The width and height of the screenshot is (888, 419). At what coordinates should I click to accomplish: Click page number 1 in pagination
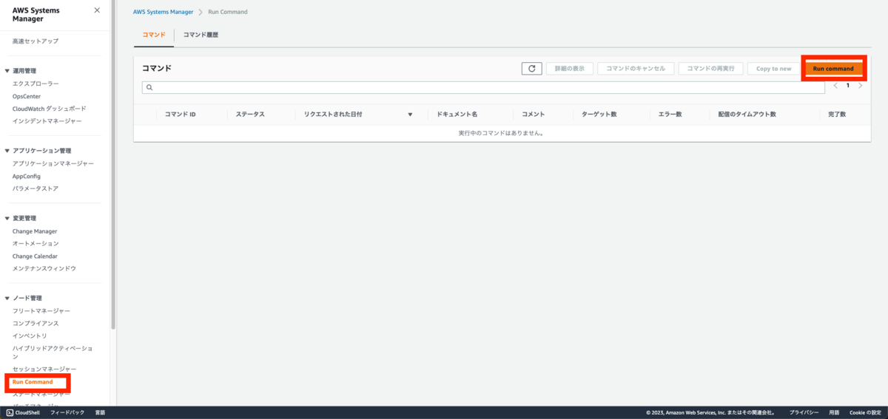[848, 86]
